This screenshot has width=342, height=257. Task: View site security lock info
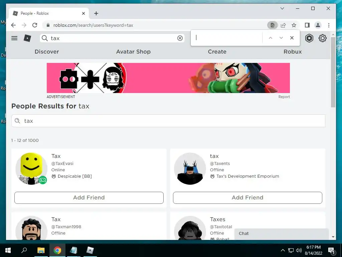tap(48, 25)
